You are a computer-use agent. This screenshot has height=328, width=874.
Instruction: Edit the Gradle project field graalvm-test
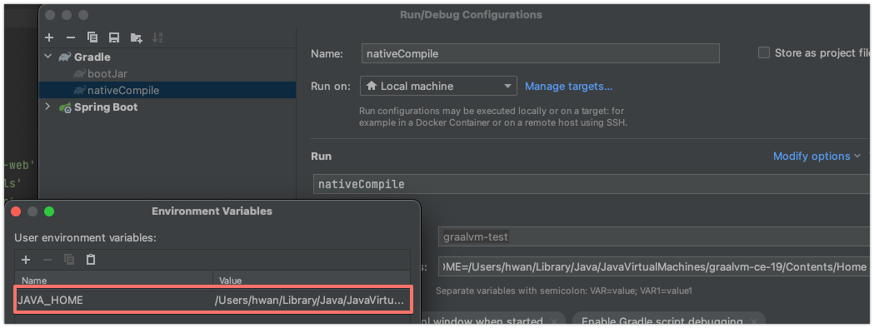(x=655, y=236)
